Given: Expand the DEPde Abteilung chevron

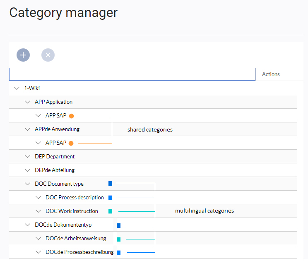Looking at the screenshot, I should [x=27, y=170].
